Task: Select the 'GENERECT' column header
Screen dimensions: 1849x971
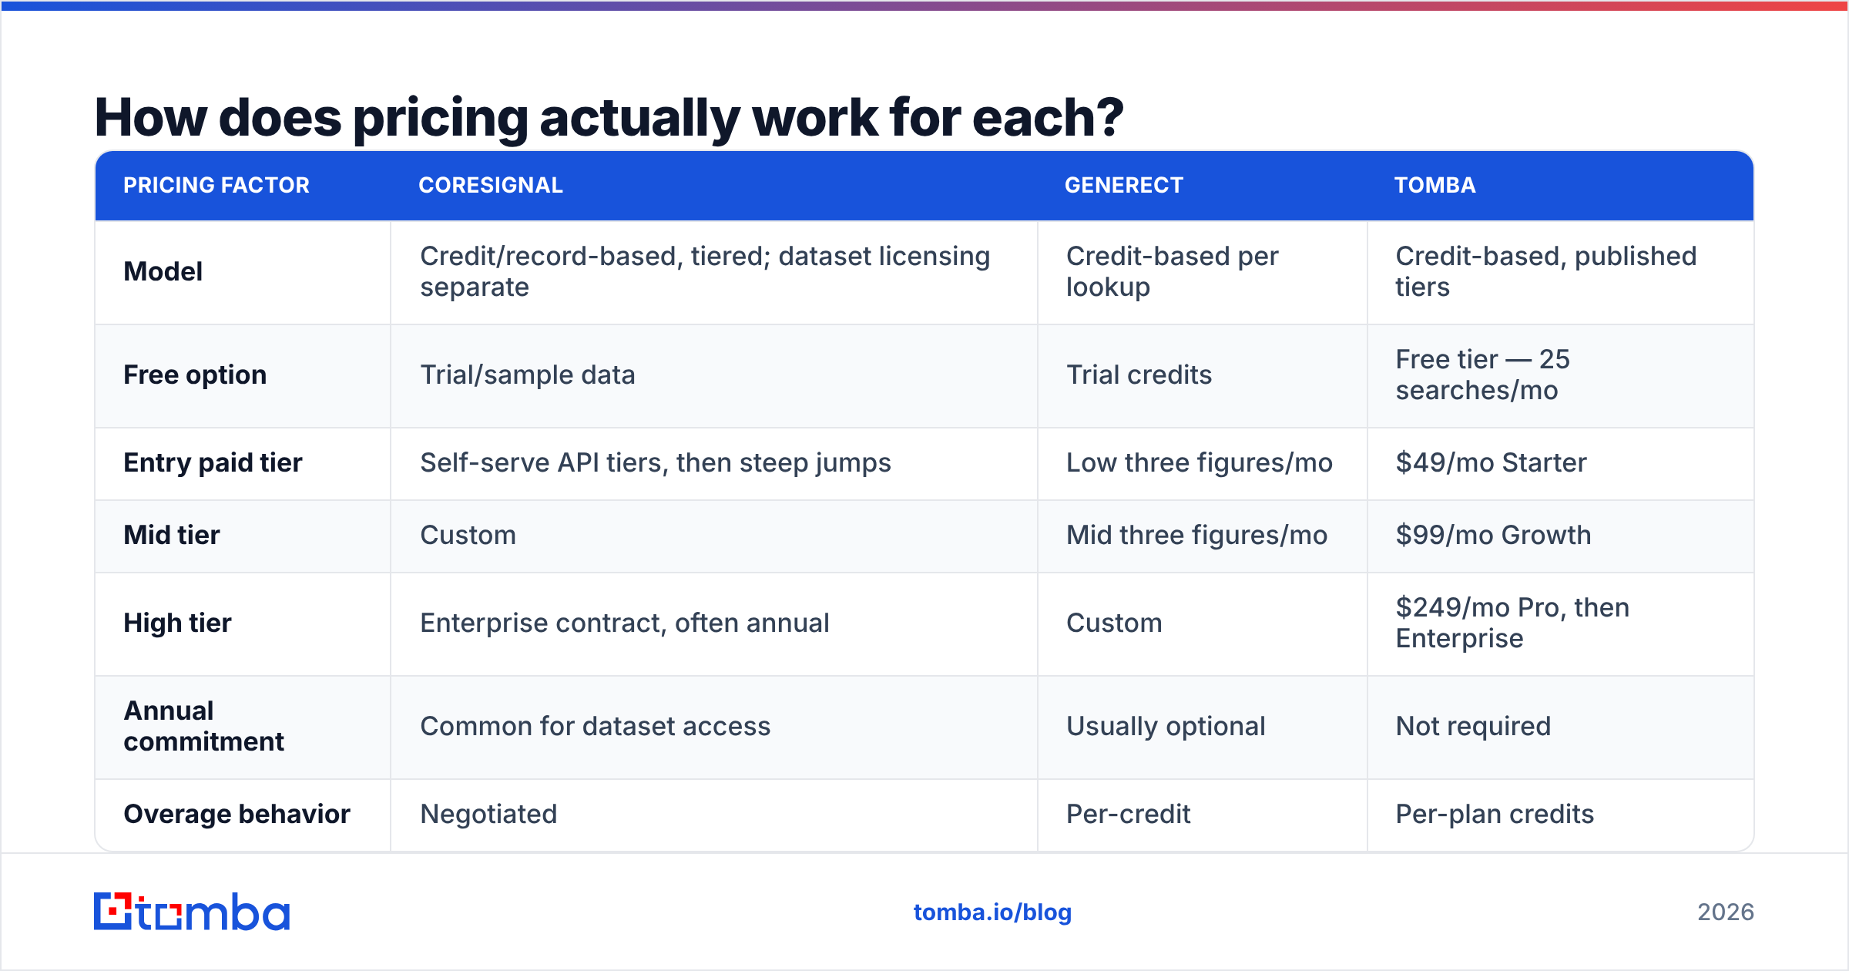Action: 1124,185
